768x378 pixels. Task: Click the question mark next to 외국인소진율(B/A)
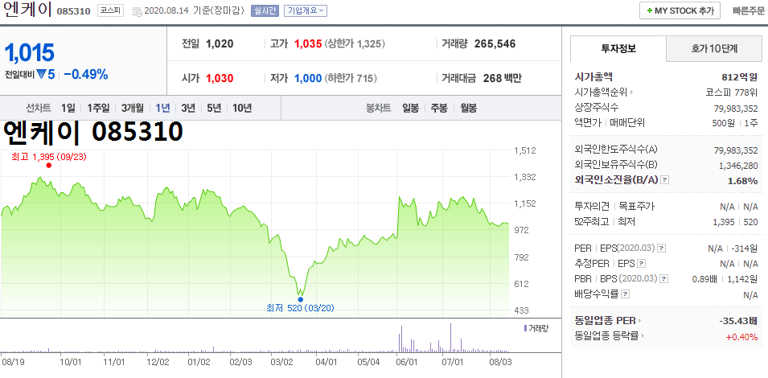click(x=664, y=180)
